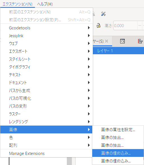Open the 色 color submenu
The height and width of the screenshot is (165, 144).
click(46, 137)
